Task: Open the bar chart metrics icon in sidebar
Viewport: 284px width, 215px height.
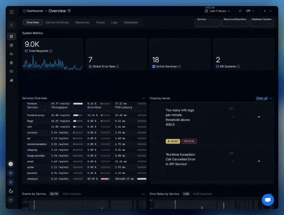Action: click(11, 80)
